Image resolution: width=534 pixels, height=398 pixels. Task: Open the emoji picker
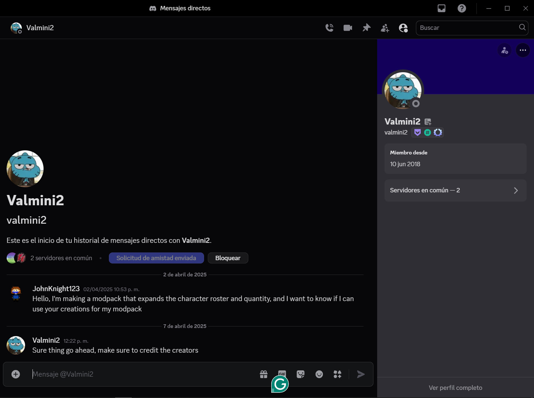[x=319, y=374]
